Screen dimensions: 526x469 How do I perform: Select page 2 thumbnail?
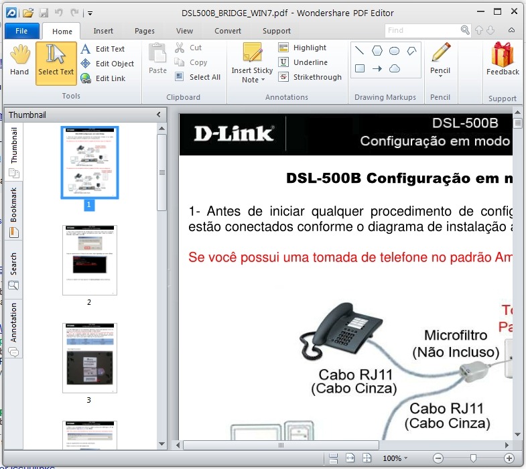click(x=90, y=261)
